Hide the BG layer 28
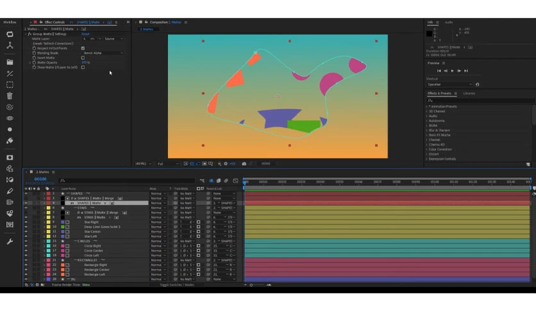This screenshot has height=310, width=536. pos(26,279)
